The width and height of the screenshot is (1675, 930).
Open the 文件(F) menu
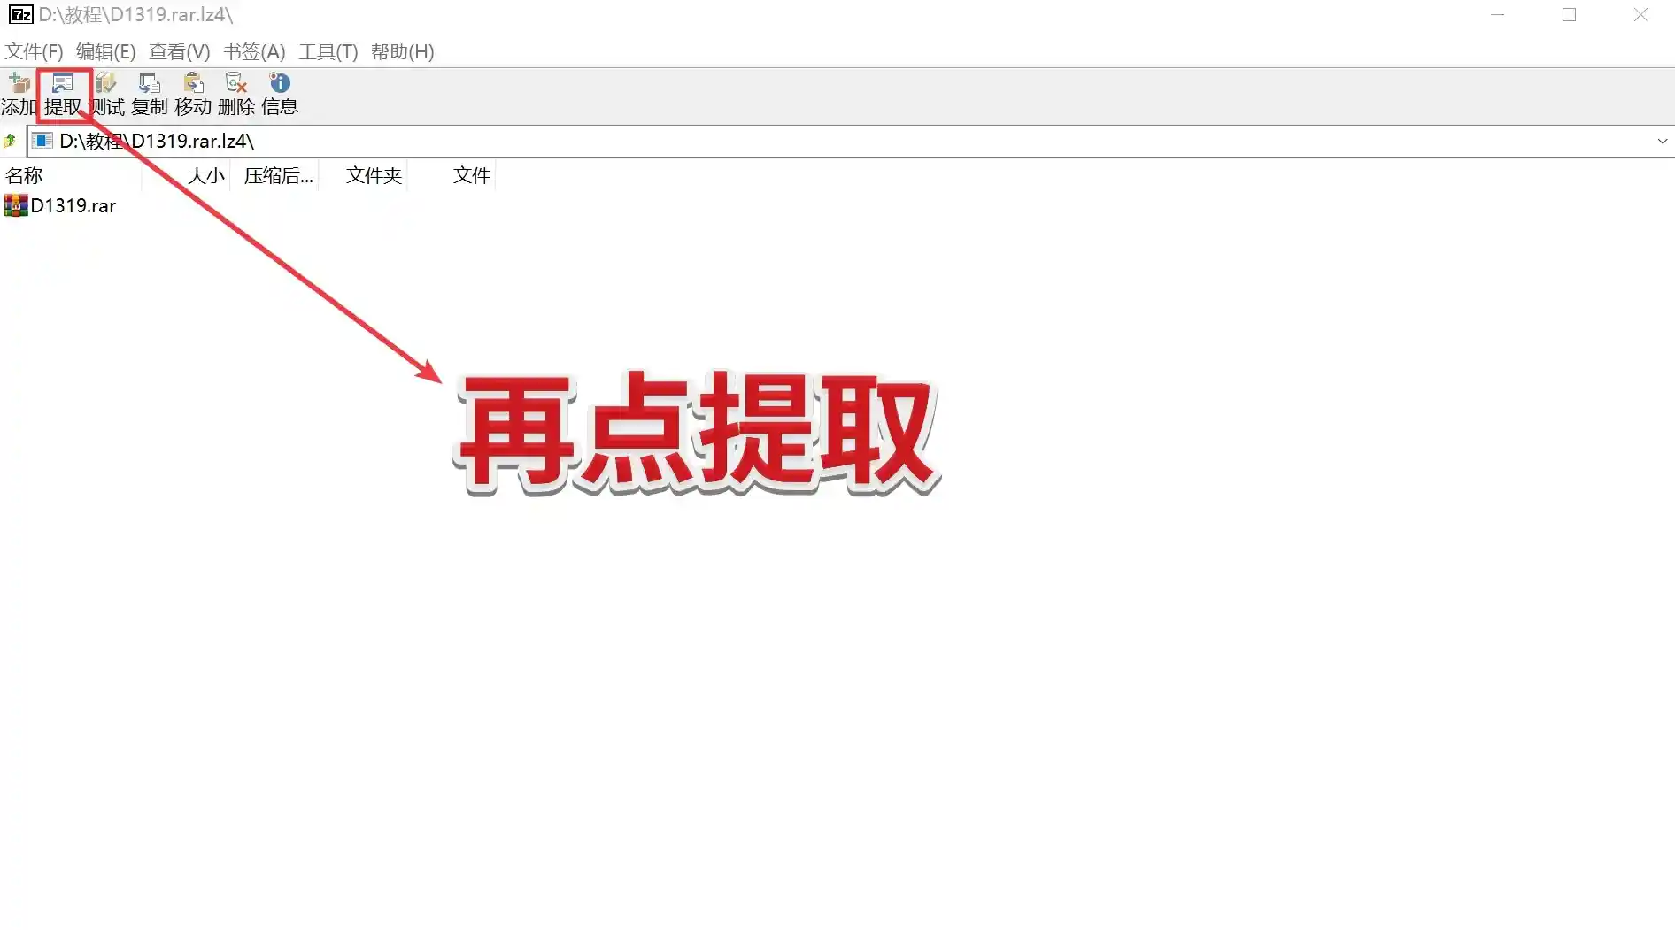coord(34,51)
